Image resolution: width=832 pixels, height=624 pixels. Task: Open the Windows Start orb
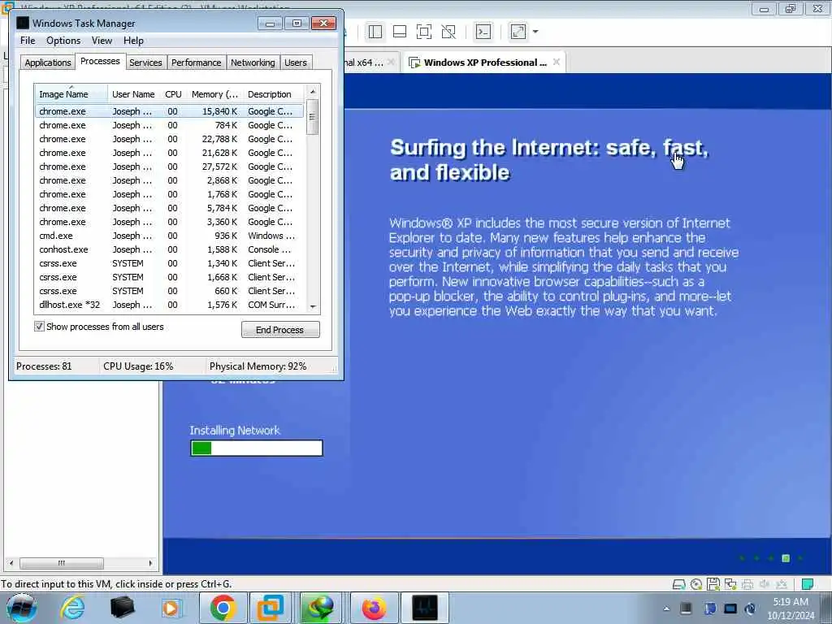click(22, 608)
